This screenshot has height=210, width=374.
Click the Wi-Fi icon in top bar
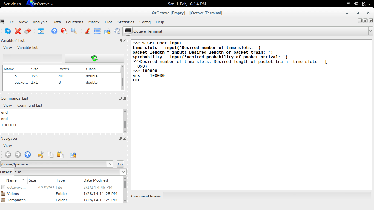pos(348,4)
